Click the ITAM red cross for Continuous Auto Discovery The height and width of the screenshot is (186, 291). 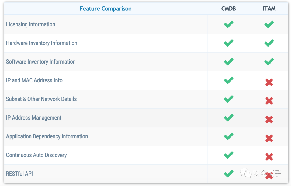tap(269, 157)
